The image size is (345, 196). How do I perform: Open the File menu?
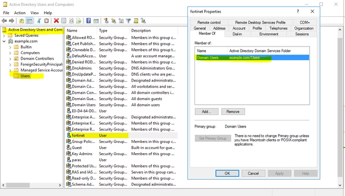click(x=6, y=13)
